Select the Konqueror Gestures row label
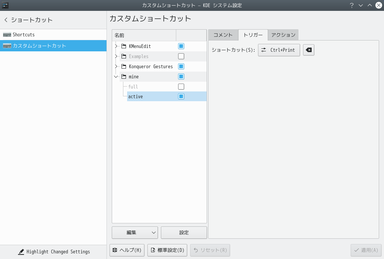384x259 pixels. coord(151,66)
